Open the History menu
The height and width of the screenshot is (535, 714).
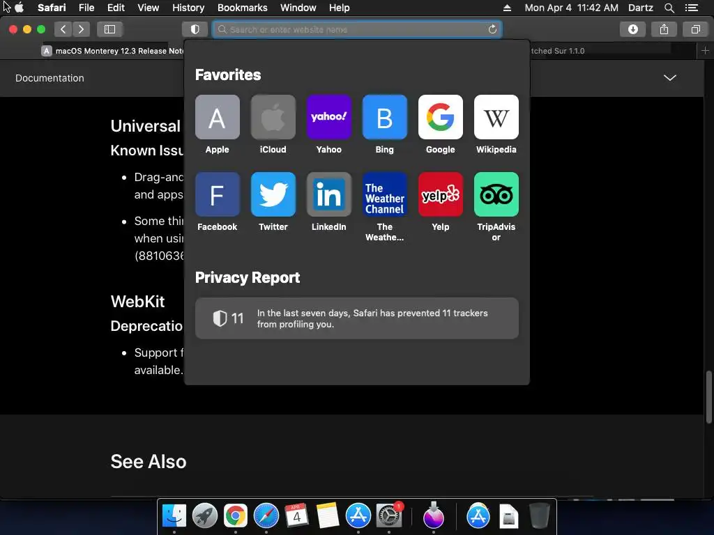[x=188, y=8]
